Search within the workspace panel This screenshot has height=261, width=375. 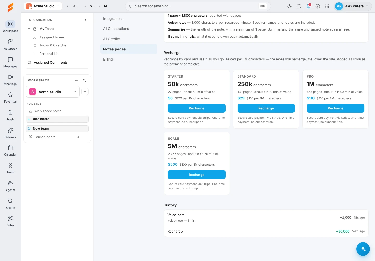[84, 80]
